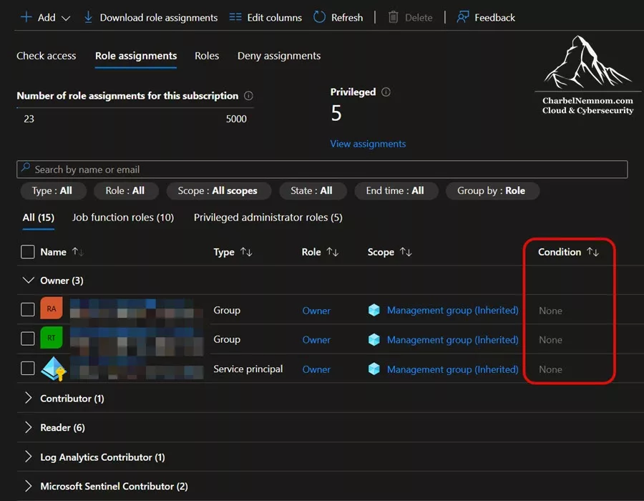The height and width of the screenshot is (501, 644).
Task: Show Job function roles (10)
Action: (x=123, y=218)
